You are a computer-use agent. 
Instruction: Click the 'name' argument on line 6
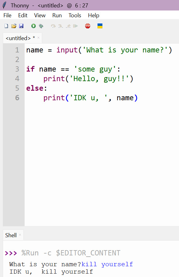coord(125,98)
